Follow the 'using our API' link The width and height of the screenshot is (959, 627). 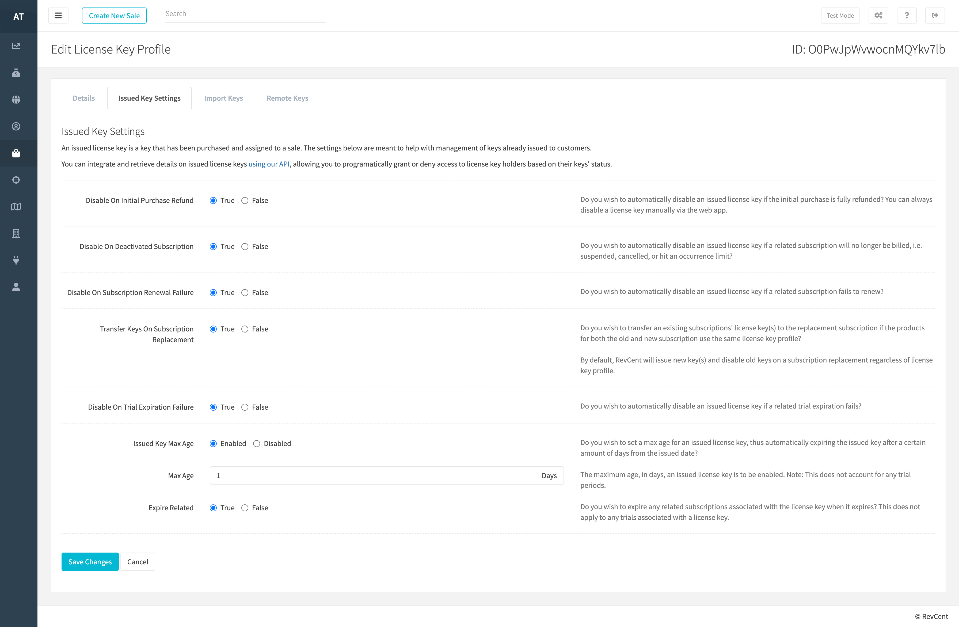[x=269, y=164]
